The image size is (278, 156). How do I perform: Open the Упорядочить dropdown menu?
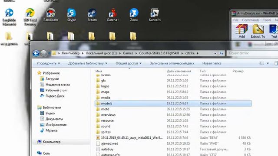pos(48,63)
